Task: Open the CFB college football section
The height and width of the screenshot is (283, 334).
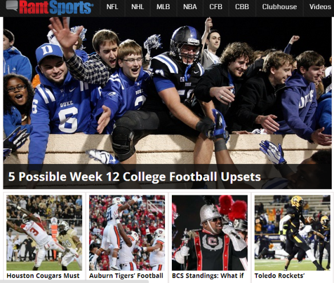Action: coord(216,7)
